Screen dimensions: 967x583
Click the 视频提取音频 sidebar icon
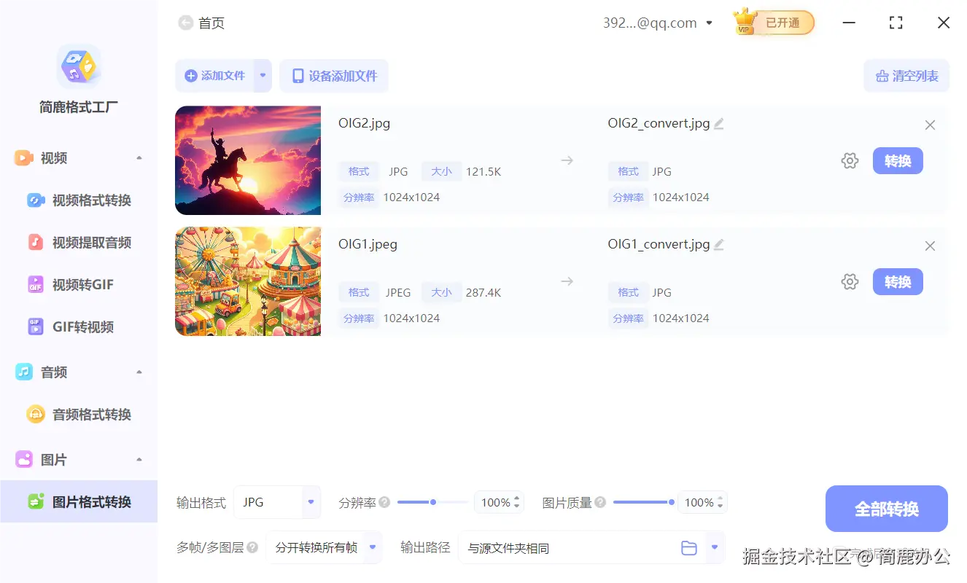[36, 243]
